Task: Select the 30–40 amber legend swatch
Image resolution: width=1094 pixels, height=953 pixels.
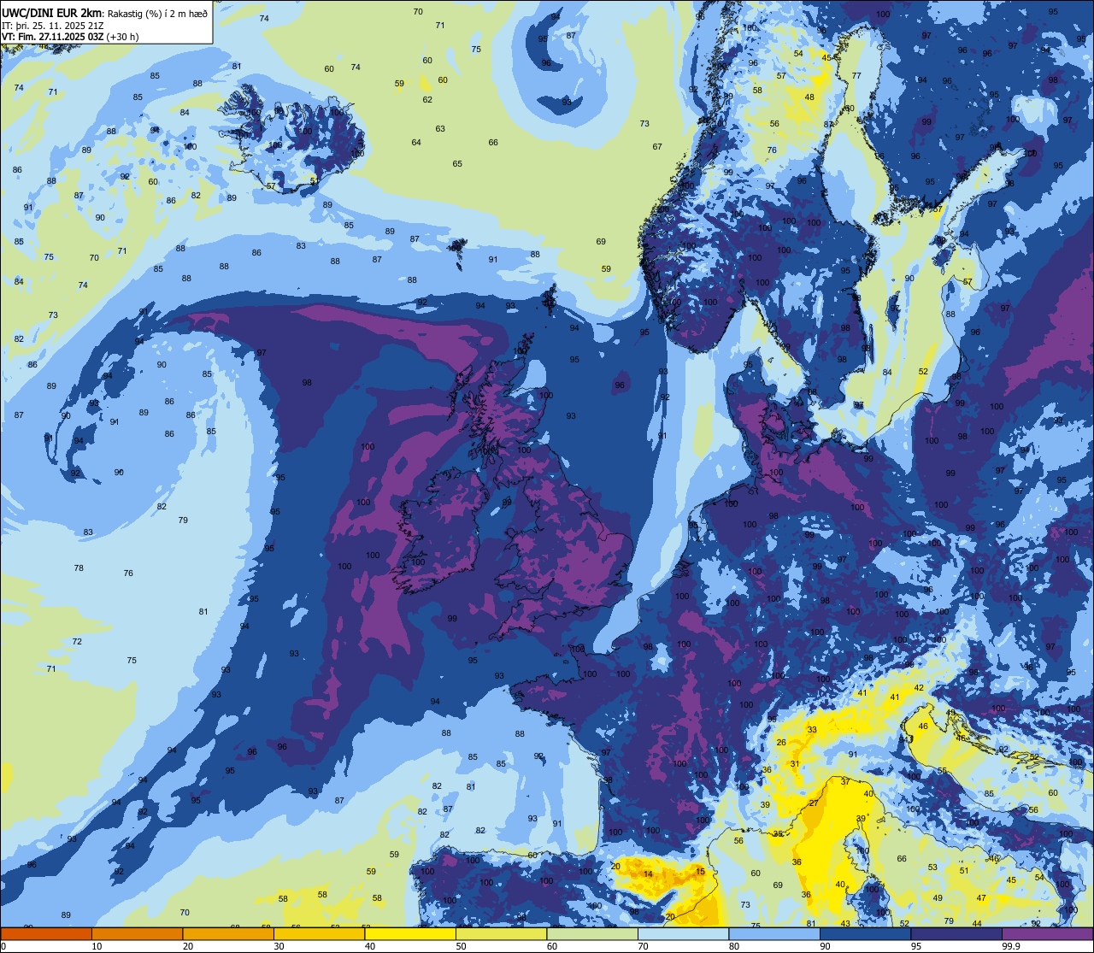Action: pyautogui.click(x=319, y=933)
